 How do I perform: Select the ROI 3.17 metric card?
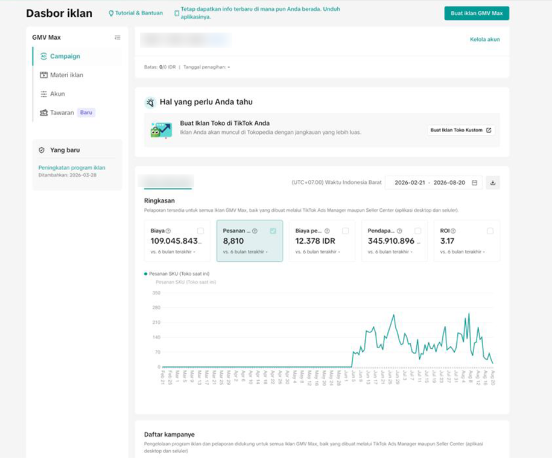[x=467, y=241]
